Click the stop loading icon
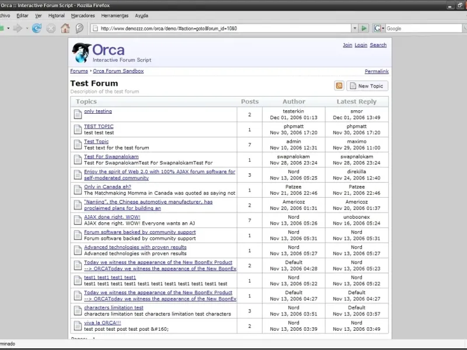The height and width of the screenshot is (350, 467). click(51, 28)
